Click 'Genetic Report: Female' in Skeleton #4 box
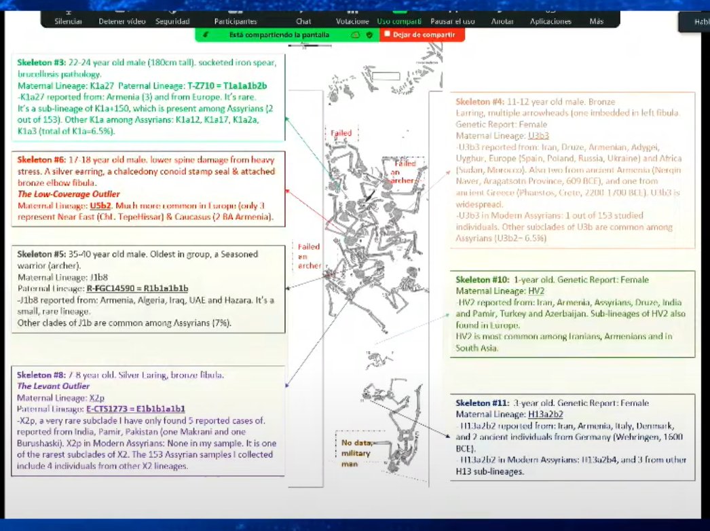 (501, 124)
